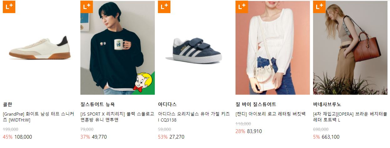This screenshot has height=148, width=390.
Task: Open the OPERA 브라운 토트백 L title
Action: click(350, 117)
